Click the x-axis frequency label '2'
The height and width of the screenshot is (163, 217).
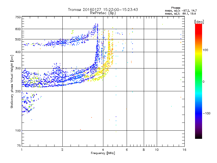62,150
